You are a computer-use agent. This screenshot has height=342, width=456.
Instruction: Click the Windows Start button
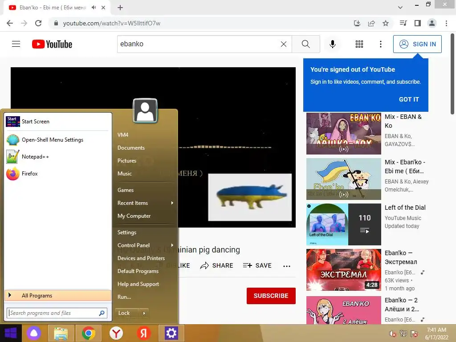click(x=11, y=333)
